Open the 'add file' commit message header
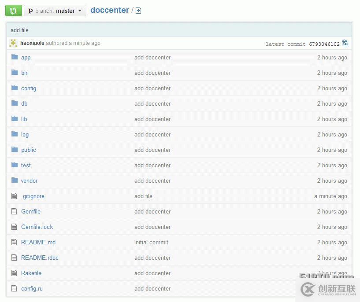360x302 pixels. coord(19,30)
